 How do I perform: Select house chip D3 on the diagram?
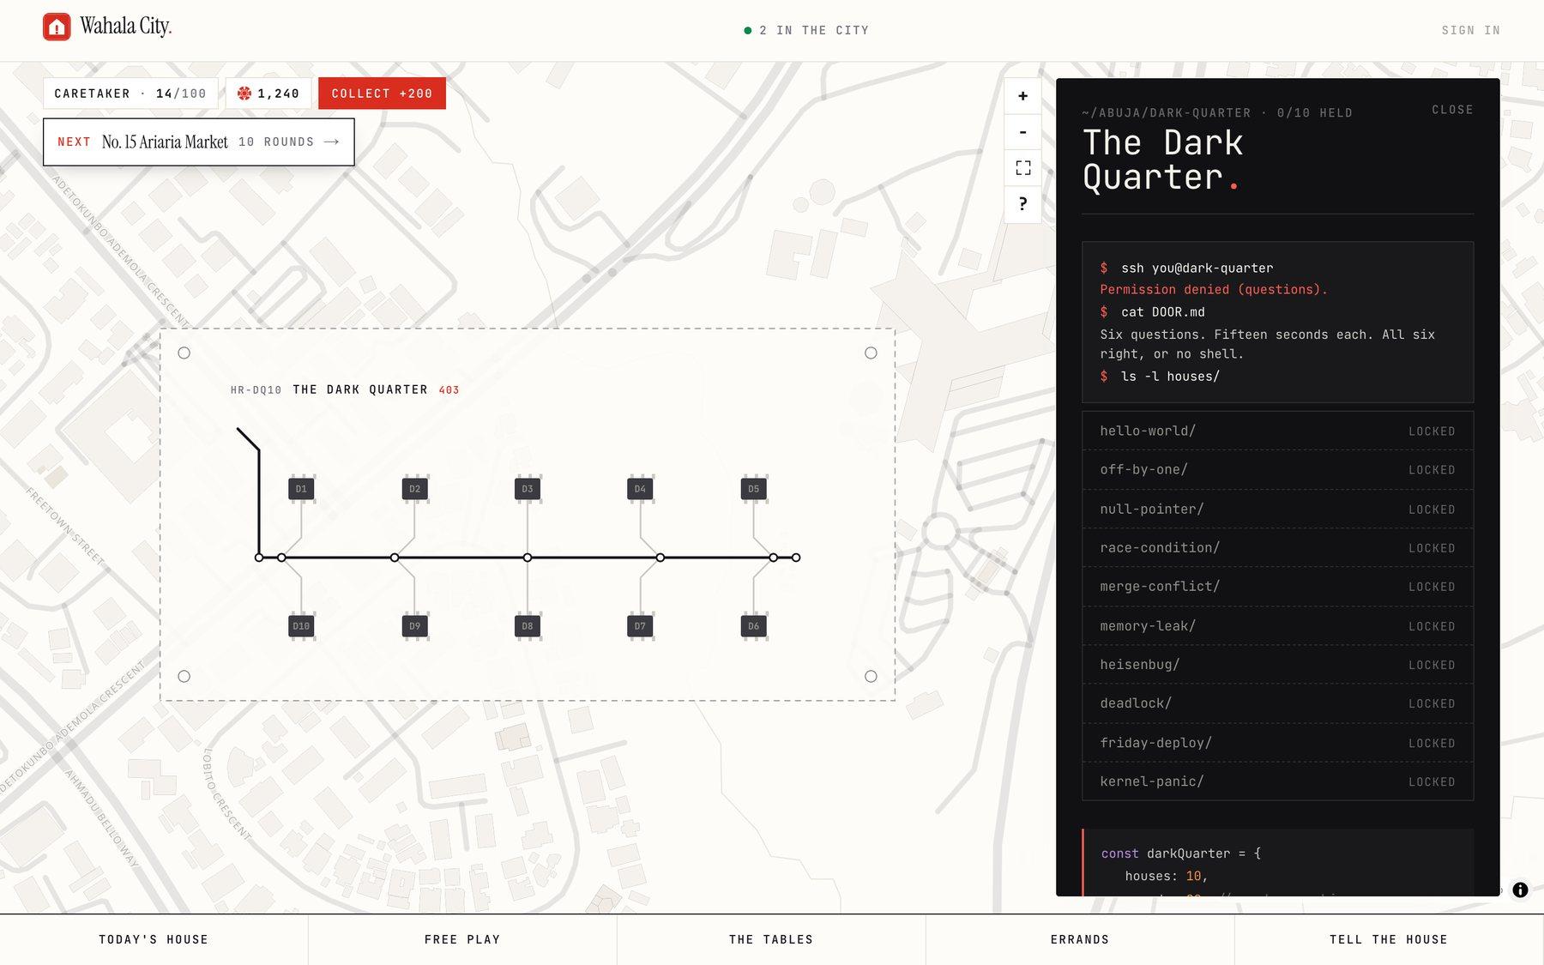(x=528, y=489)
